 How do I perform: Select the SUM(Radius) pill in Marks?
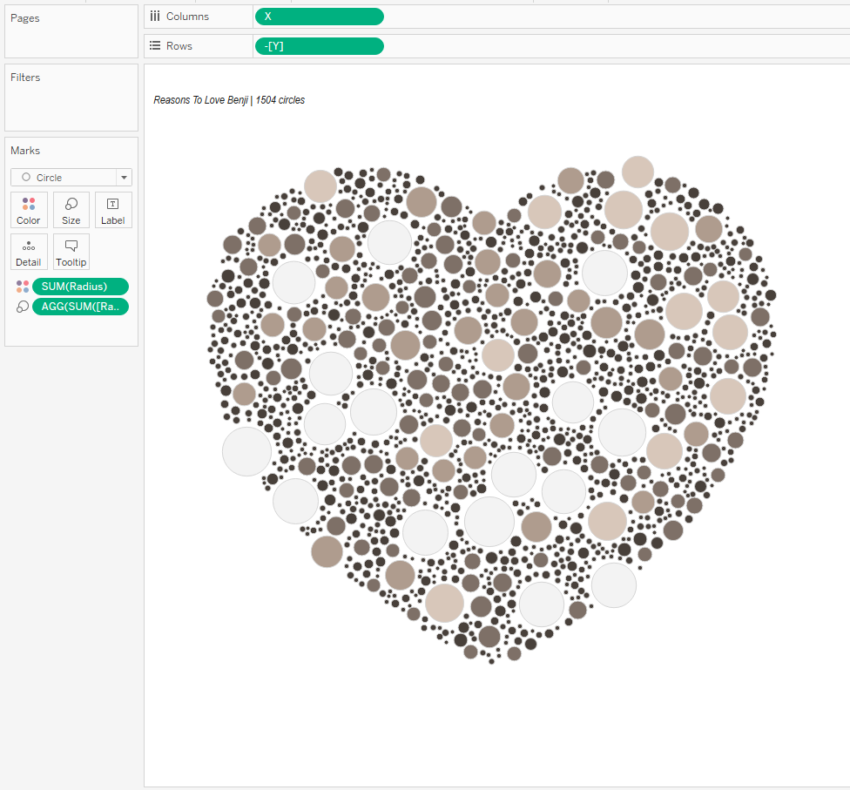click(x=80, y=287)
